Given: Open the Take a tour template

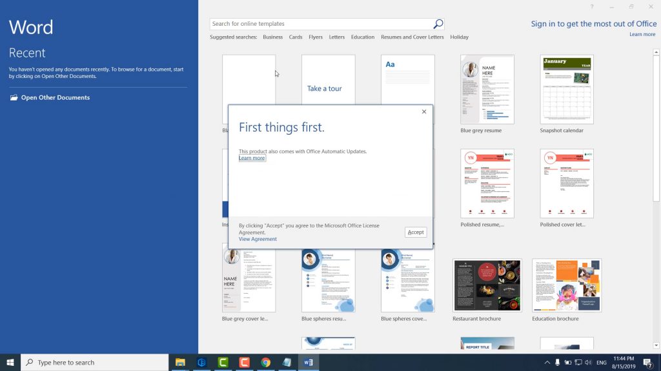Looking at the screenshot, I should (329, 80).
